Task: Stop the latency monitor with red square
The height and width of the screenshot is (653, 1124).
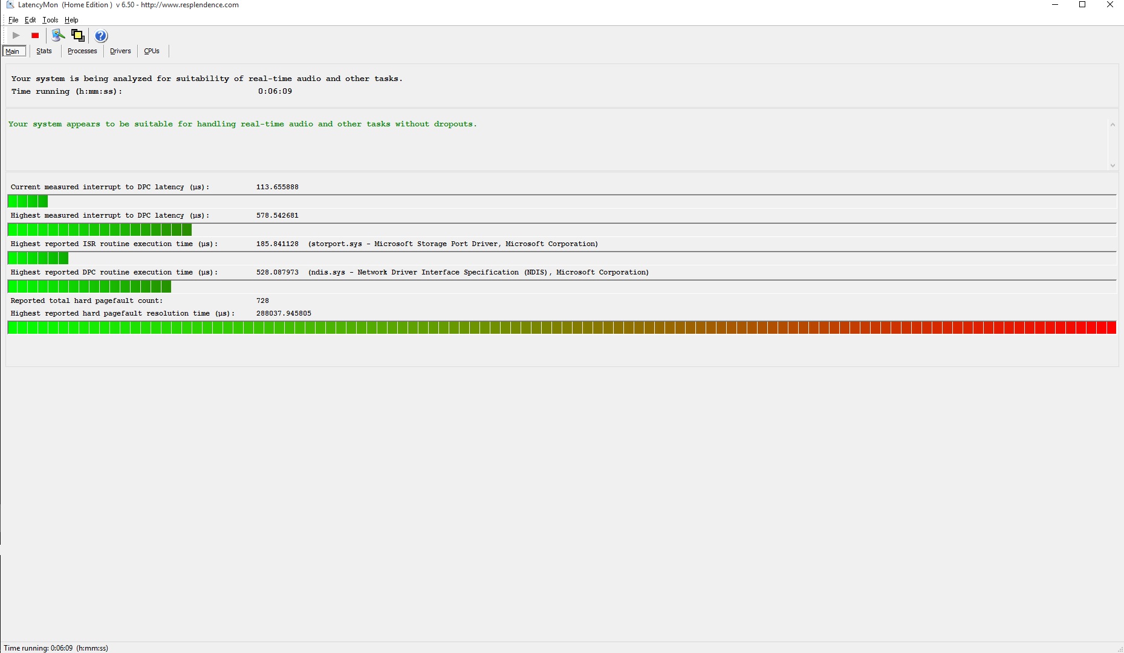Action: coord(35,36)
